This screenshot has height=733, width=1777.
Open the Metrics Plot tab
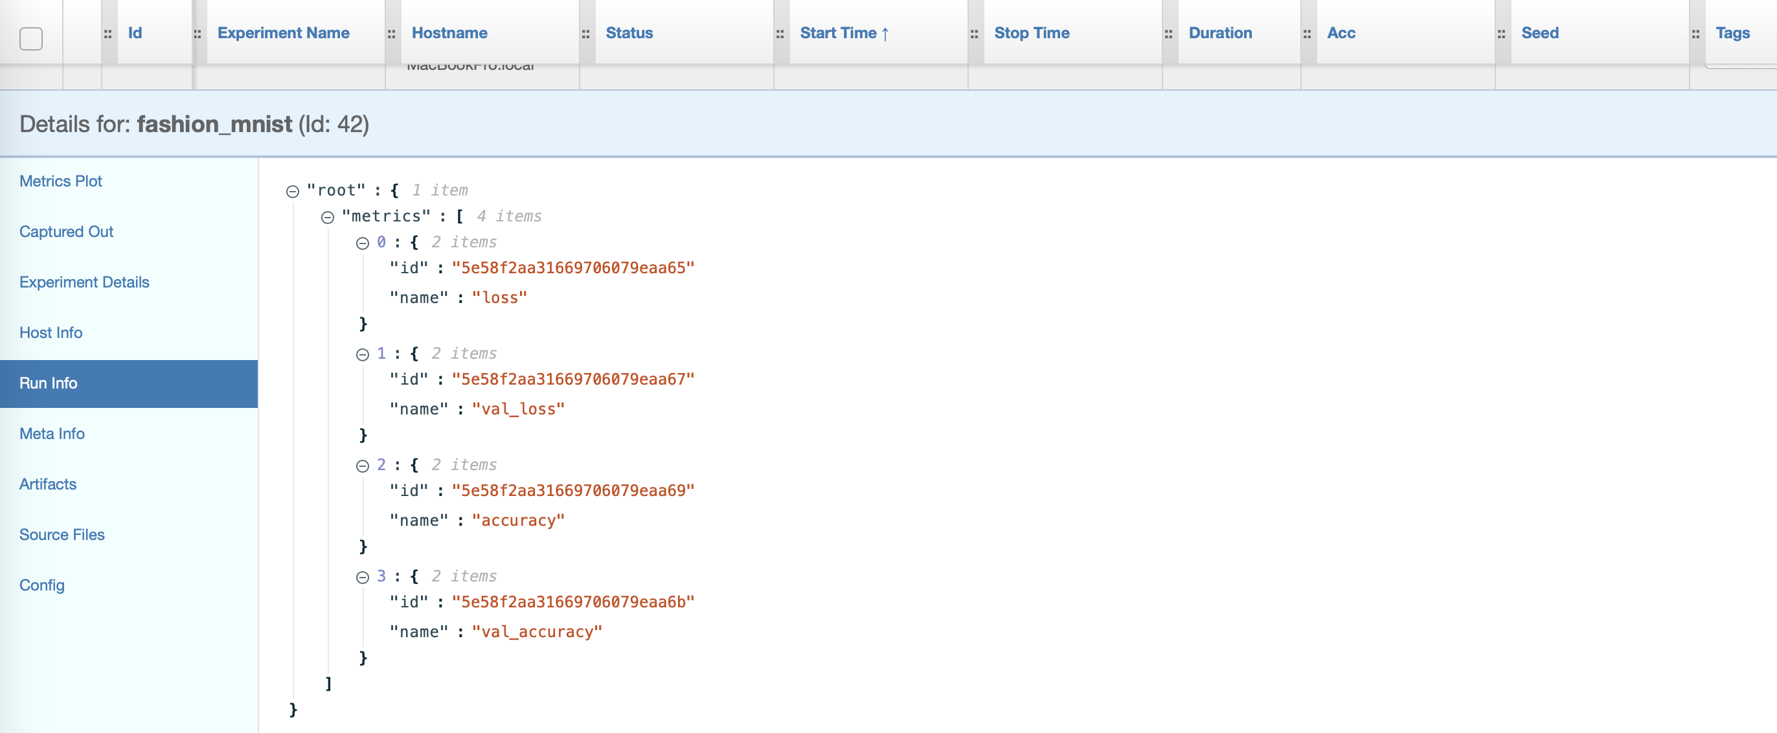coord(61,181)
